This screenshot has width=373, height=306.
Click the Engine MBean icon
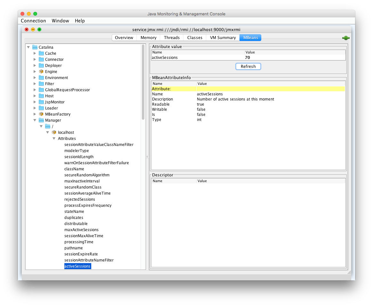coord(41,71)
